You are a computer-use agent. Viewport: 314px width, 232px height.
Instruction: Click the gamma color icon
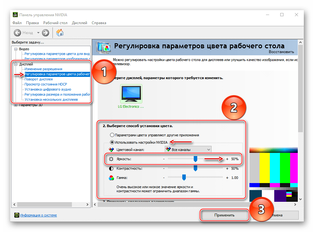pos(111,178)
